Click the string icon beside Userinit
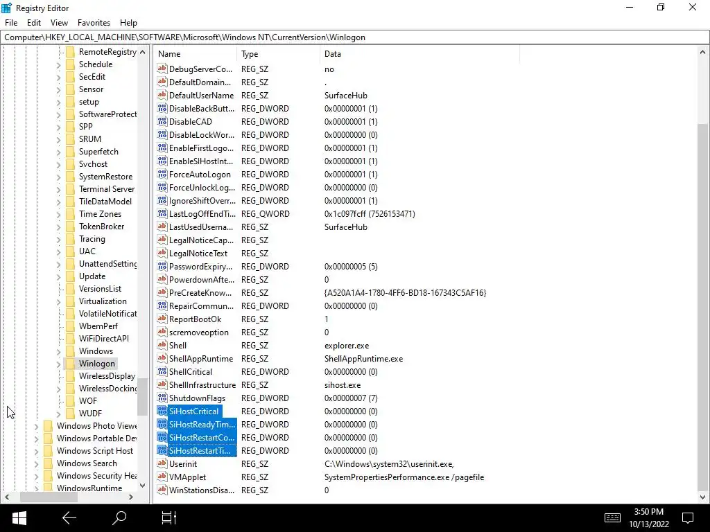The height and width of the screenshot is (532, 710). tap(162, 463)
